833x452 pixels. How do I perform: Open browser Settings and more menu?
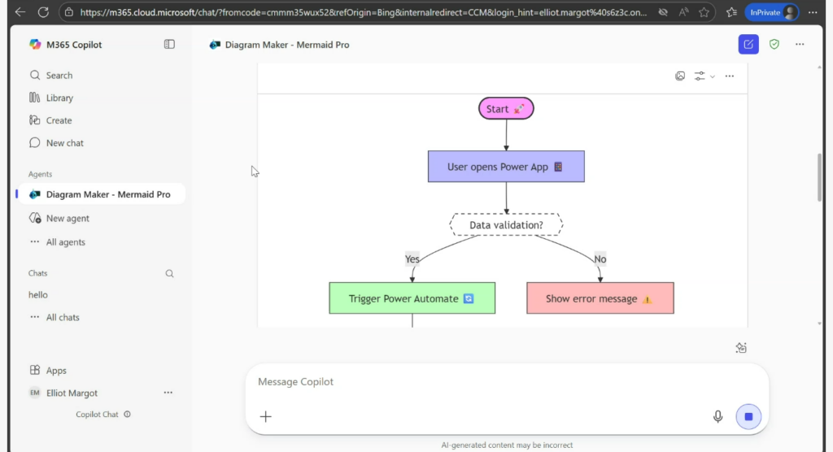(x=813, y=12)
